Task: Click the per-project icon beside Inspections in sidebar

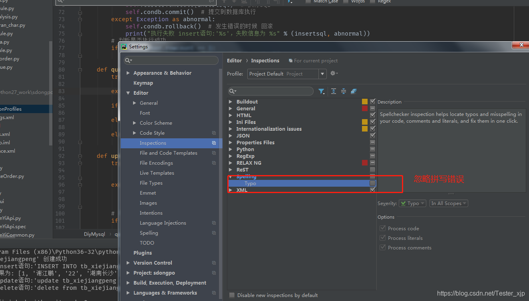Action: [x=214, y=143]
